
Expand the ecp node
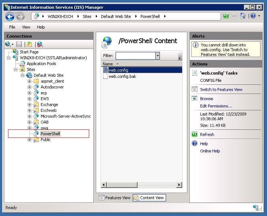(x=30, y=93)
